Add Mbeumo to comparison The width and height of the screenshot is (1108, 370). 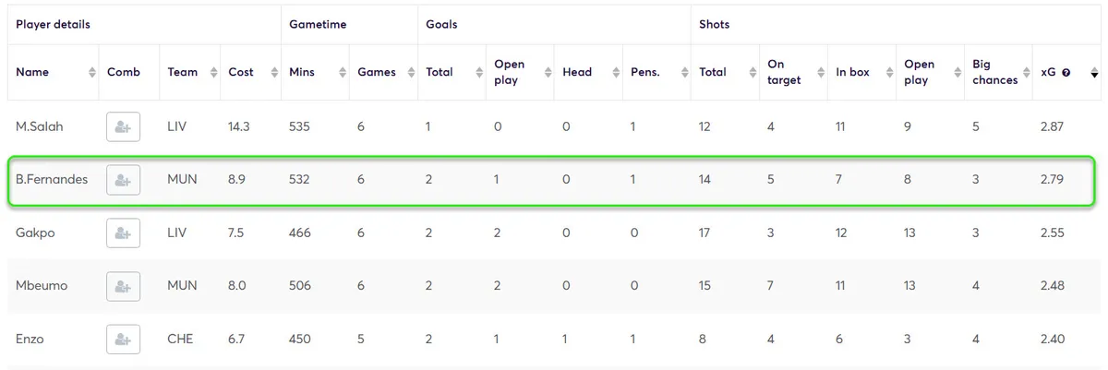click(123, 286)
